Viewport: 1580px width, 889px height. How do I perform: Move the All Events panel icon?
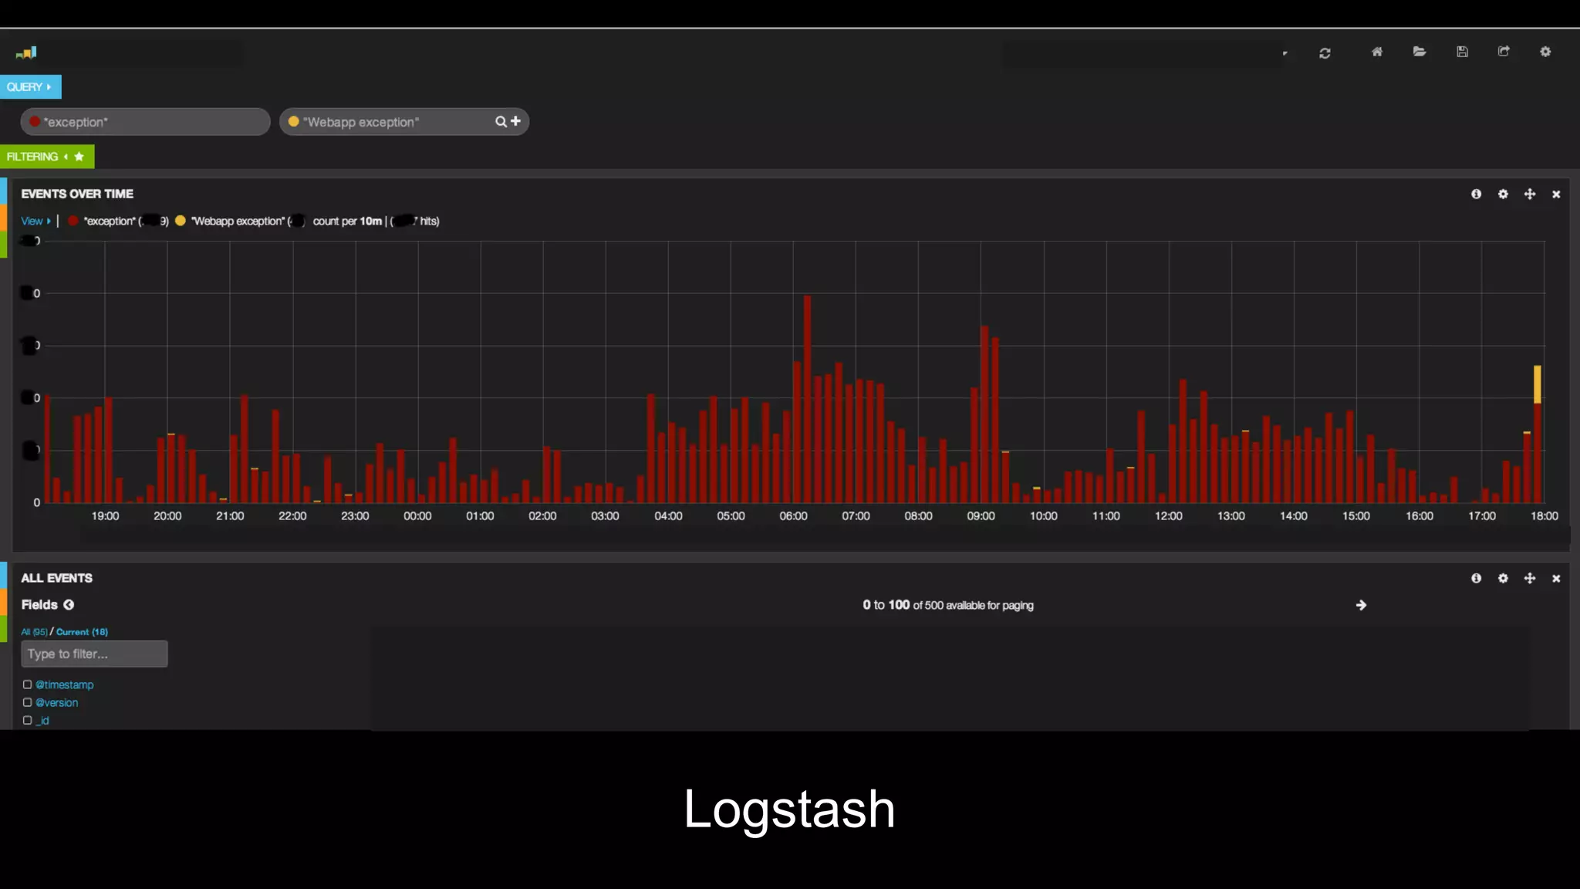pos(1530,579)
